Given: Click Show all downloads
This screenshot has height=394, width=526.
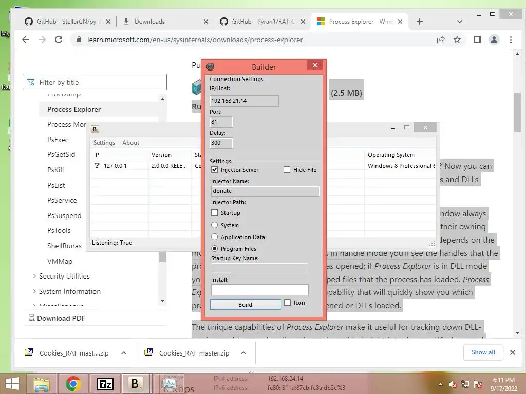Looking at the screenshot, I should pos(483,352).
